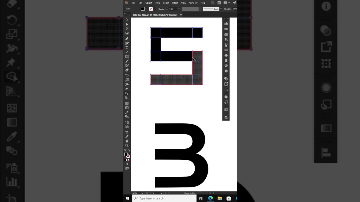Open the fill color dropdown arrow

pyautogui.click(x=146, y=9)
